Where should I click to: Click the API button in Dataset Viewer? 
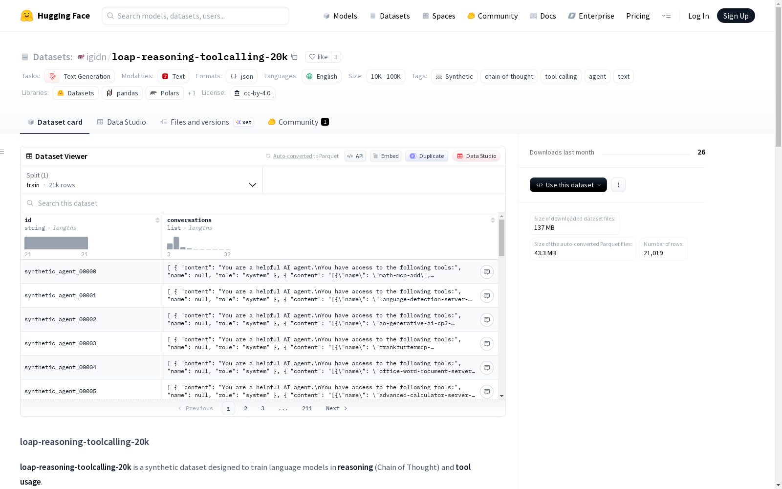pos(355,156)
